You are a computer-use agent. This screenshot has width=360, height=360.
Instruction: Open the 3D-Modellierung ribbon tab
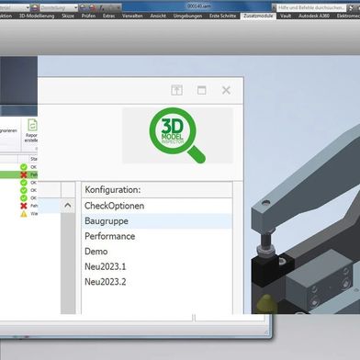pos(37,16)
